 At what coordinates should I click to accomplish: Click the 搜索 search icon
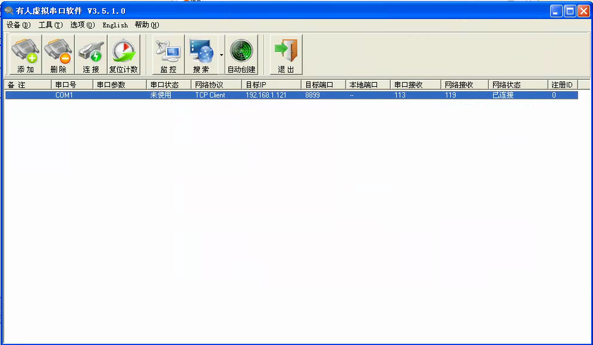click(201, 55)
